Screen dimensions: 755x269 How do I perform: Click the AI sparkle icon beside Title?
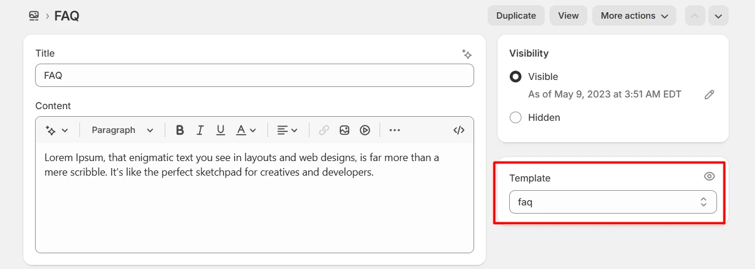pos(467,54)
